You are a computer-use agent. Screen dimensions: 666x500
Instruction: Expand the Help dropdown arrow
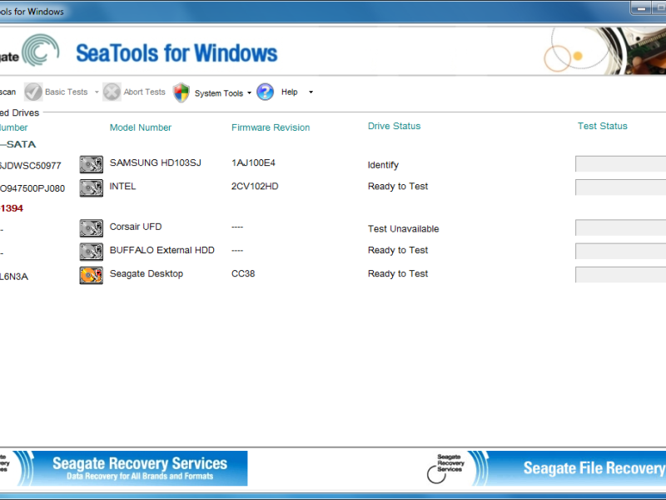(311, 92)
